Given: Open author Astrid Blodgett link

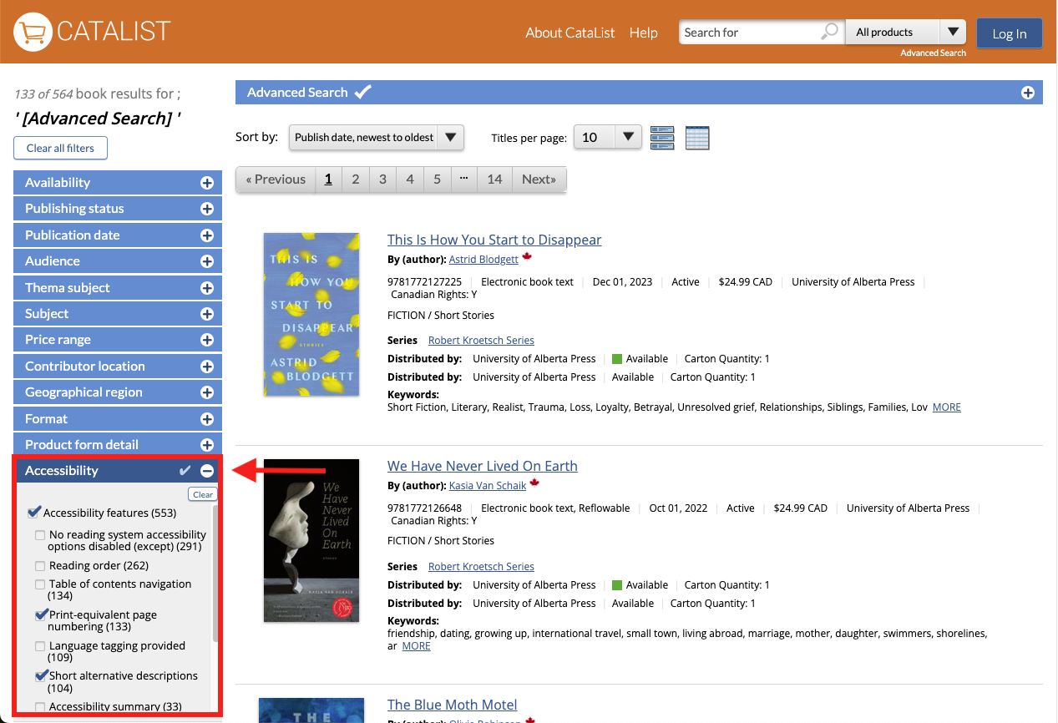Looking at the screenshot, I should pyautogui.click(x=483, y=260).
